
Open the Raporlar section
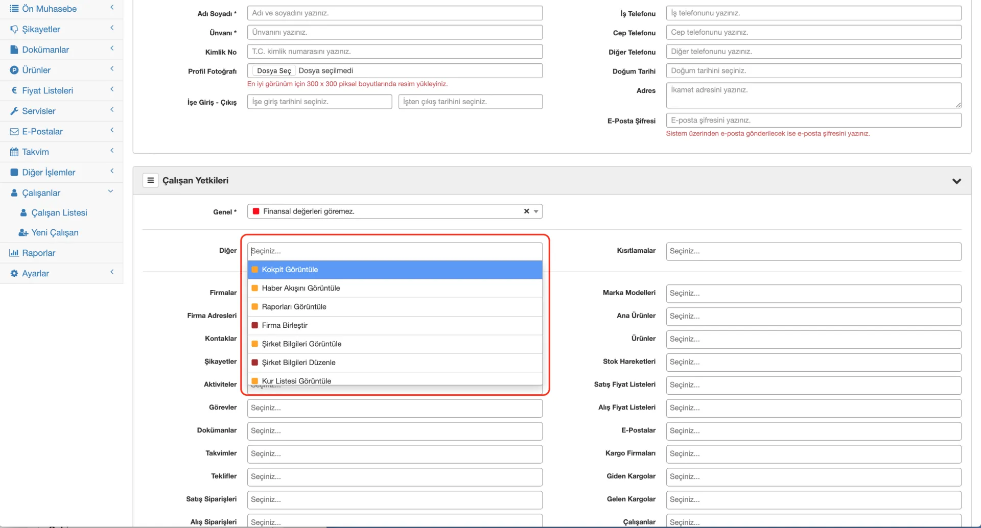tap(38, 253)
